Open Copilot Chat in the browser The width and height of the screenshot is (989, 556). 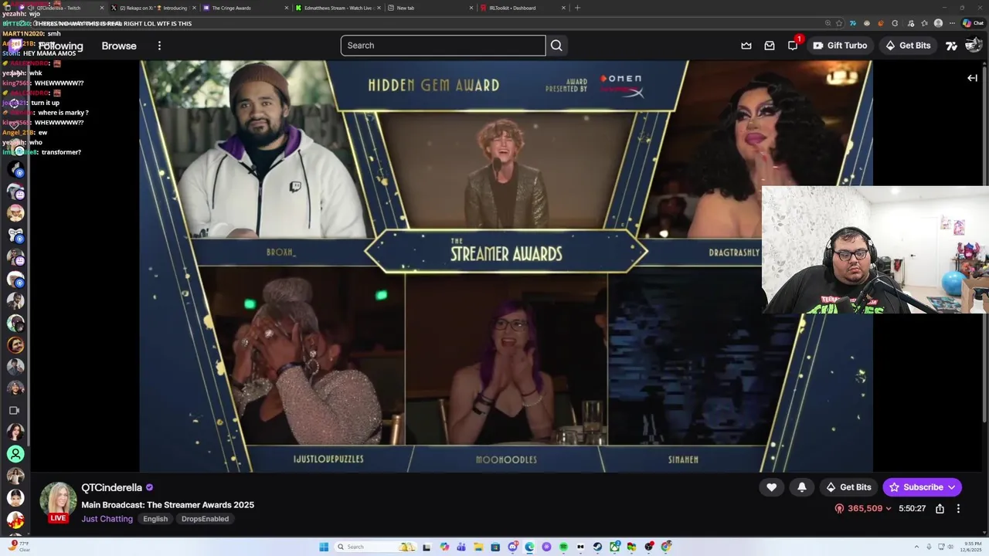click(973, 23)
